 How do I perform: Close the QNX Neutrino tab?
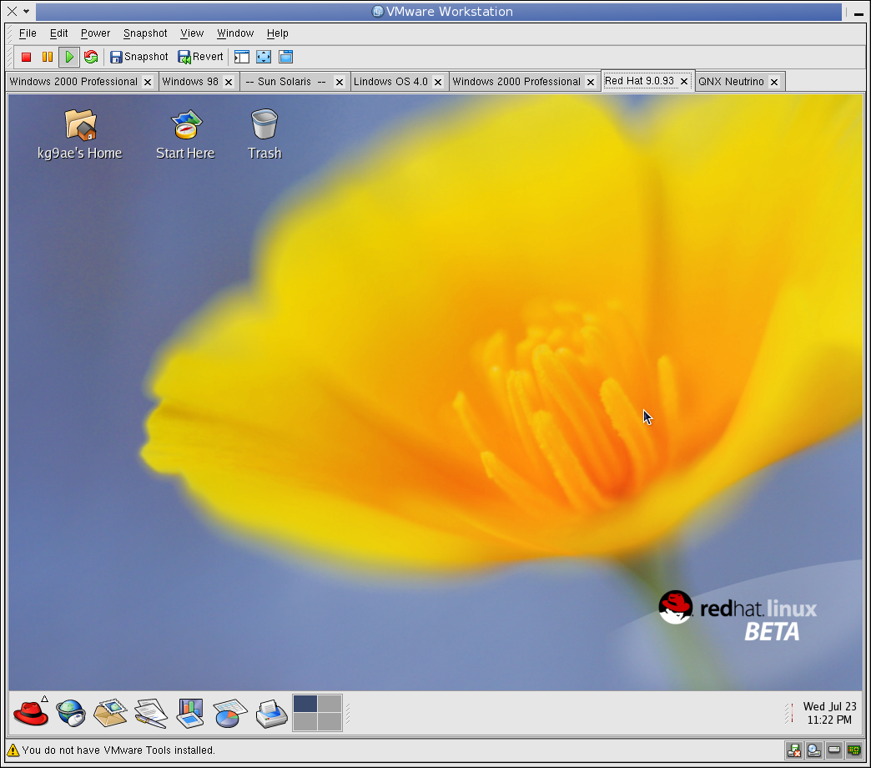click(x=773, y=83)
